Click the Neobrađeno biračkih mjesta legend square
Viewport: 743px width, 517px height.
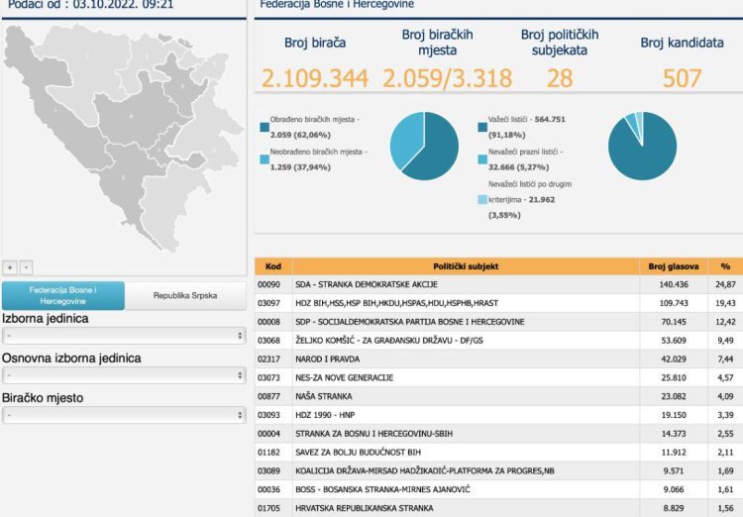tap(264, 158)
